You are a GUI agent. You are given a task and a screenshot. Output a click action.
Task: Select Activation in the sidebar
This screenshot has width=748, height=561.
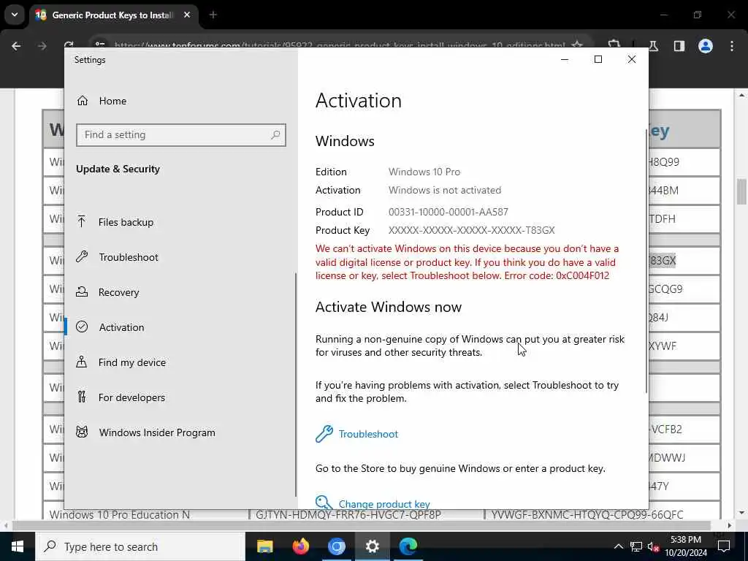121,327
